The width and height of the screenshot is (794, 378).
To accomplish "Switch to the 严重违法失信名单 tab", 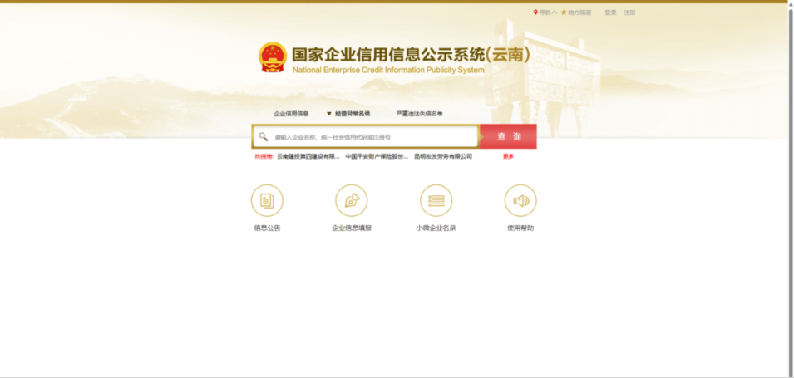I will [419, 114].
